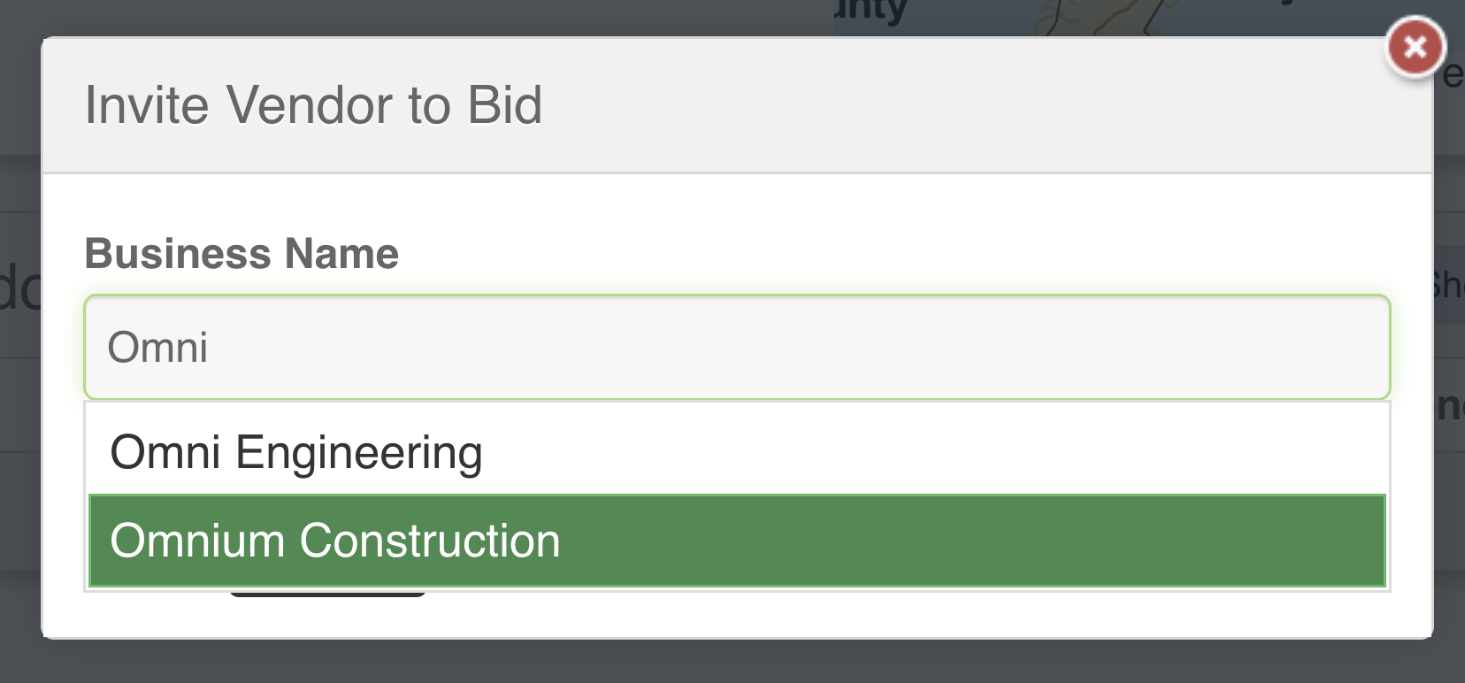Click empty space right of Omni Engineering
The image size is (1465, 683).
(x=973, y=452)
